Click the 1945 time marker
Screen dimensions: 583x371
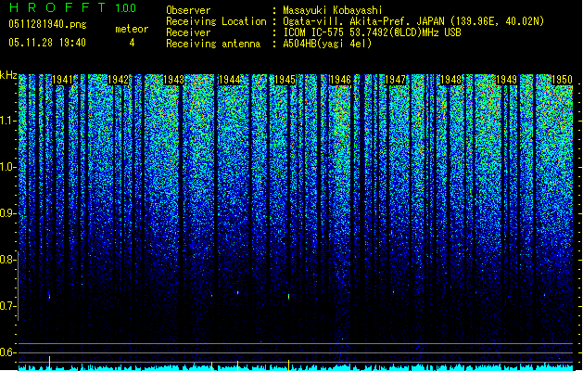[x=285, y=80]
